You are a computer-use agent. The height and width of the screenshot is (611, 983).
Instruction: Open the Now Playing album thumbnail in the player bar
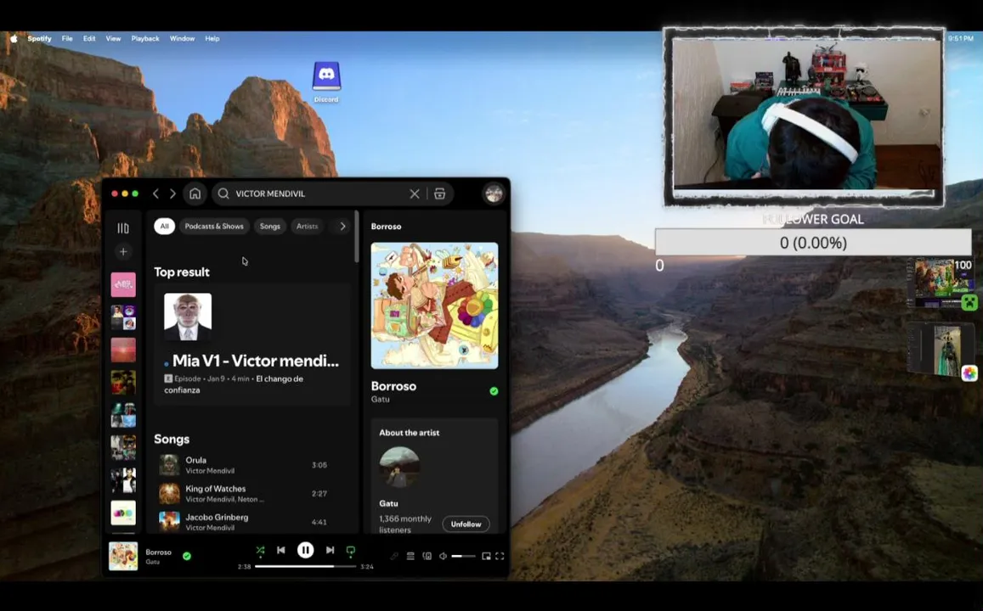click(x=123, y=556)
